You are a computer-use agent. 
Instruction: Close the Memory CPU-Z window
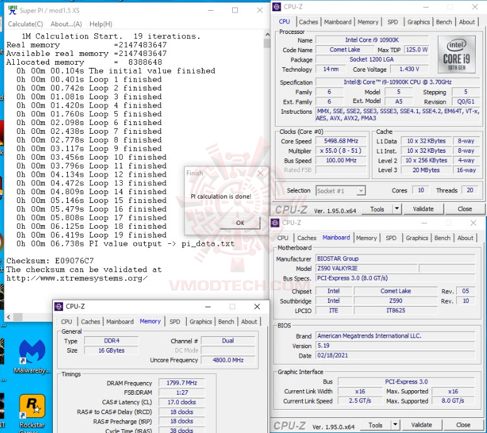pos(257,307)
